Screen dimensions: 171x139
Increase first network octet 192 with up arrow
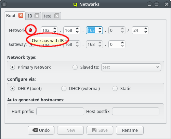(x=55, y=28)
